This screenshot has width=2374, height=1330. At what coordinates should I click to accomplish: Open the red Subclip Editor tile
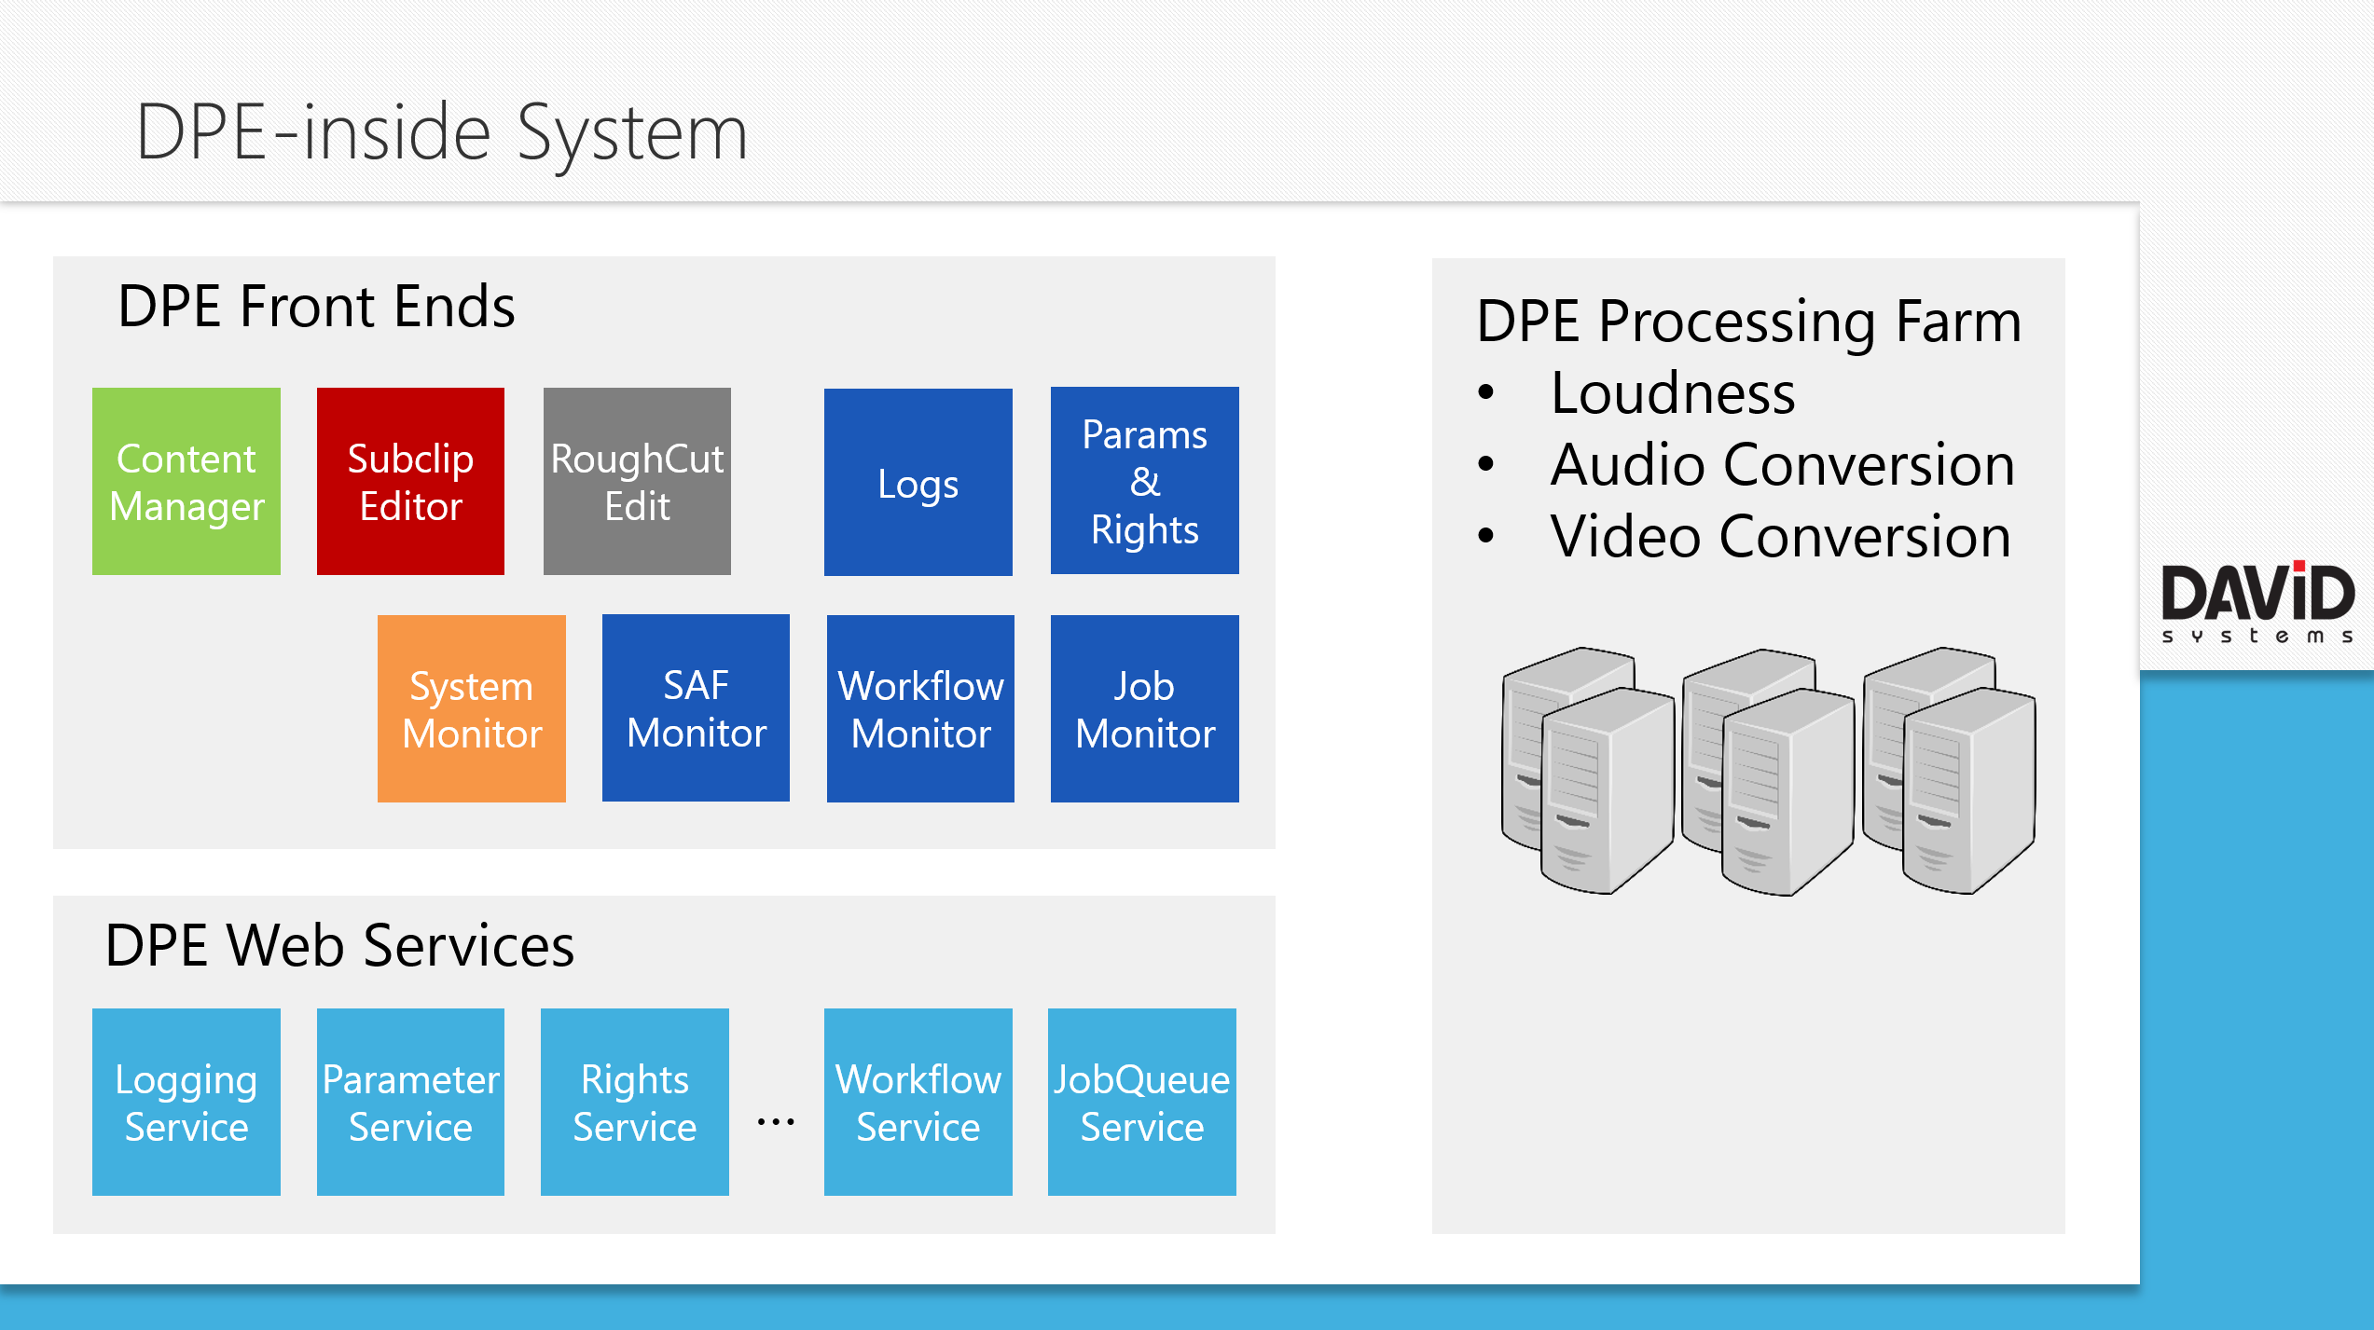click(x=410, y=481)
